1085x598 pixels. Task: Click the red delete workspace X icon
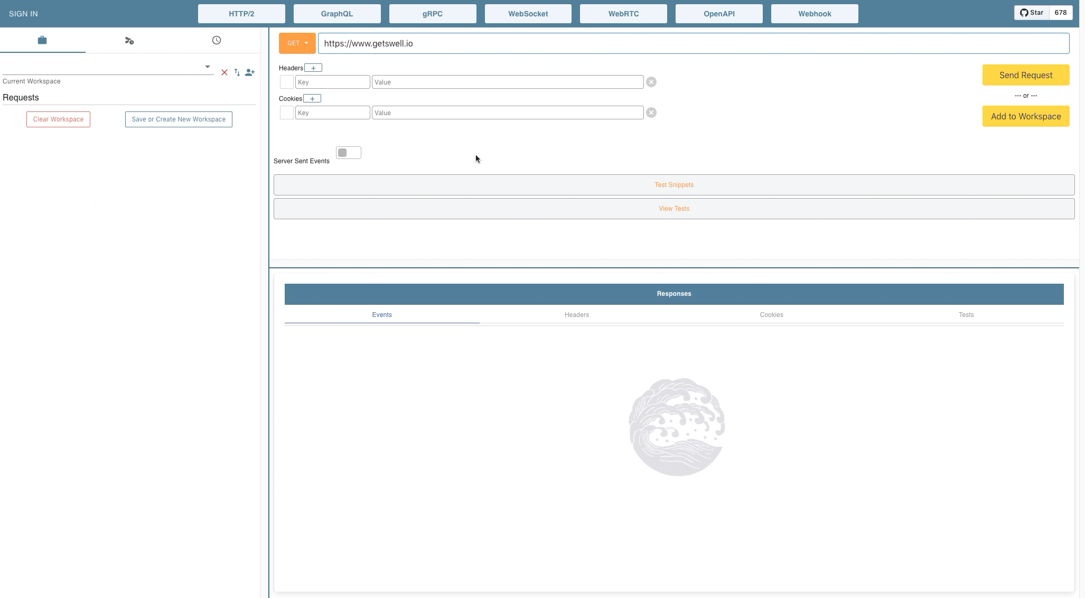tap(225, 72)
